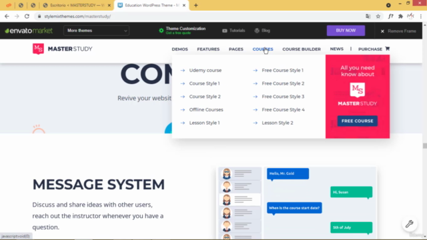Select Free Course Style 2

click(x=283, y=83)
